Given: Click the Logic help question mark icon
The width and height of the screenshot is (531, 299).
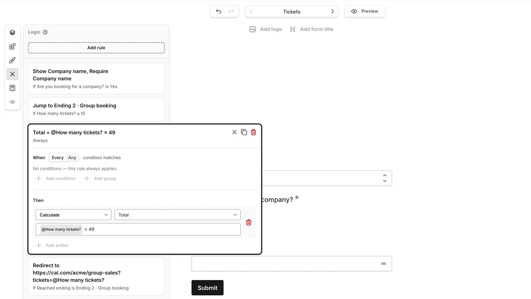Looking at the screenshot, I should click(x=45, y=32).
